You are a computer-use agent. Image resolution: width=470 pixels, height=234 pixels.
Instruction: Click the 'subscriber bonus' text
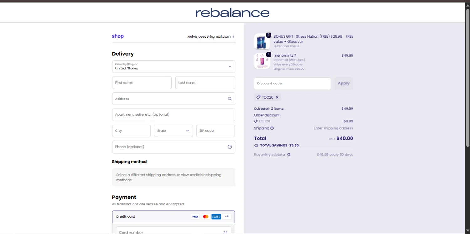coord(286,46)
